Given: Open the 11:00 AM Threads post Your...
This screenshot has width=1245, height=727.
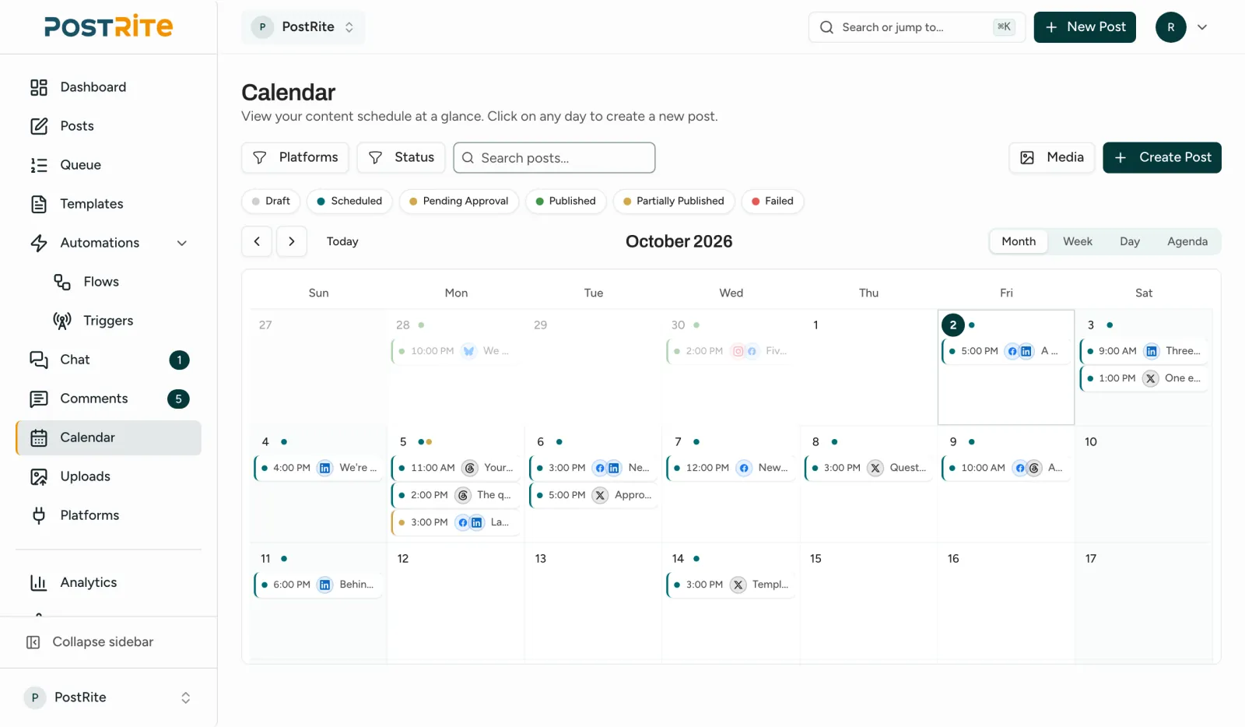Looking at the screenshot, I should (457, 468).
